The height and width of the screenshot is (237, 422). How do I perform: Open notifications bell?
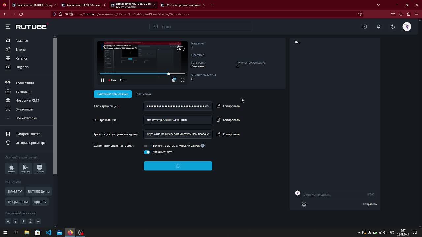(x=378, y=27)
